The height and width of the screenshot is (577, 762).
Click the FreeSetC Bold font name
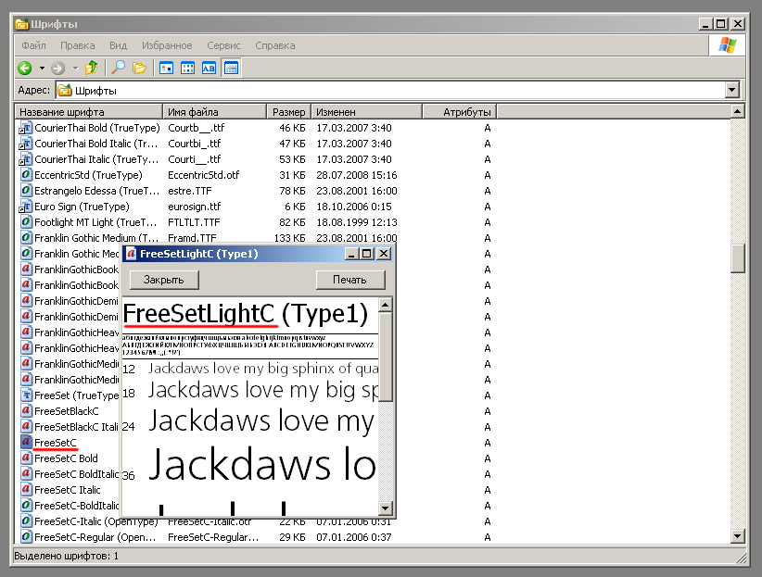(66, 458)
